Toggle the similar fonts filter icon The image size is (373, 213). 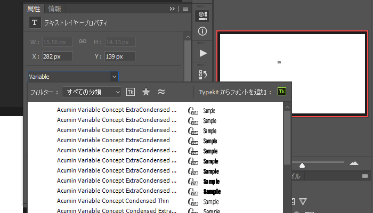(x=161, y=92)
